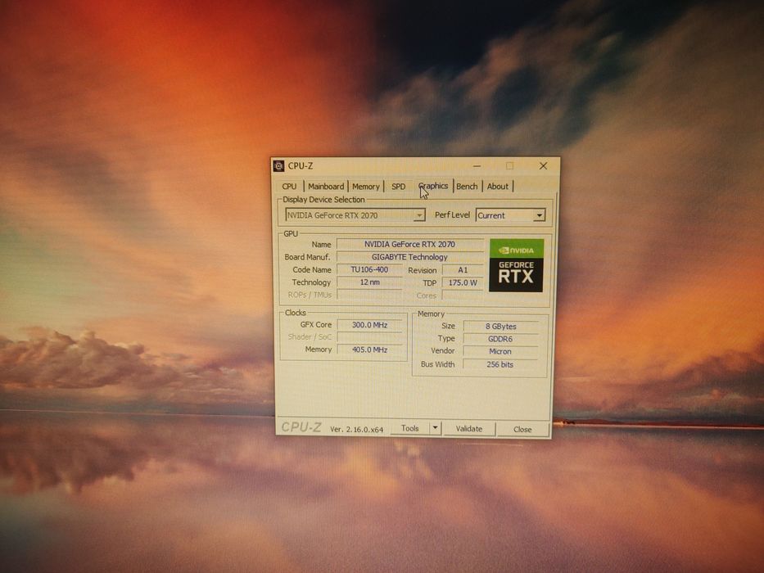Open the SPD tab

coord(399,186)
